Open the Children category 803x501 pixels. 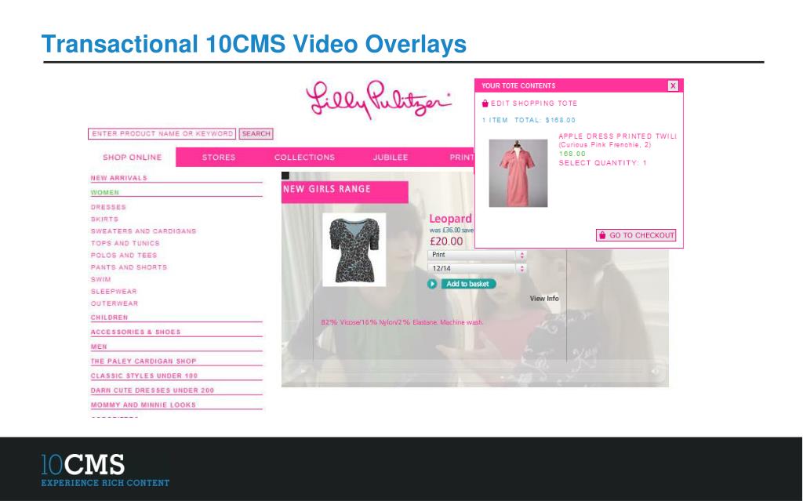coord(109,318)
